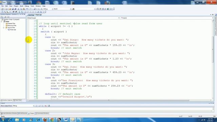Select loops.cpp in Solution Explorer

tap(13, 29)
